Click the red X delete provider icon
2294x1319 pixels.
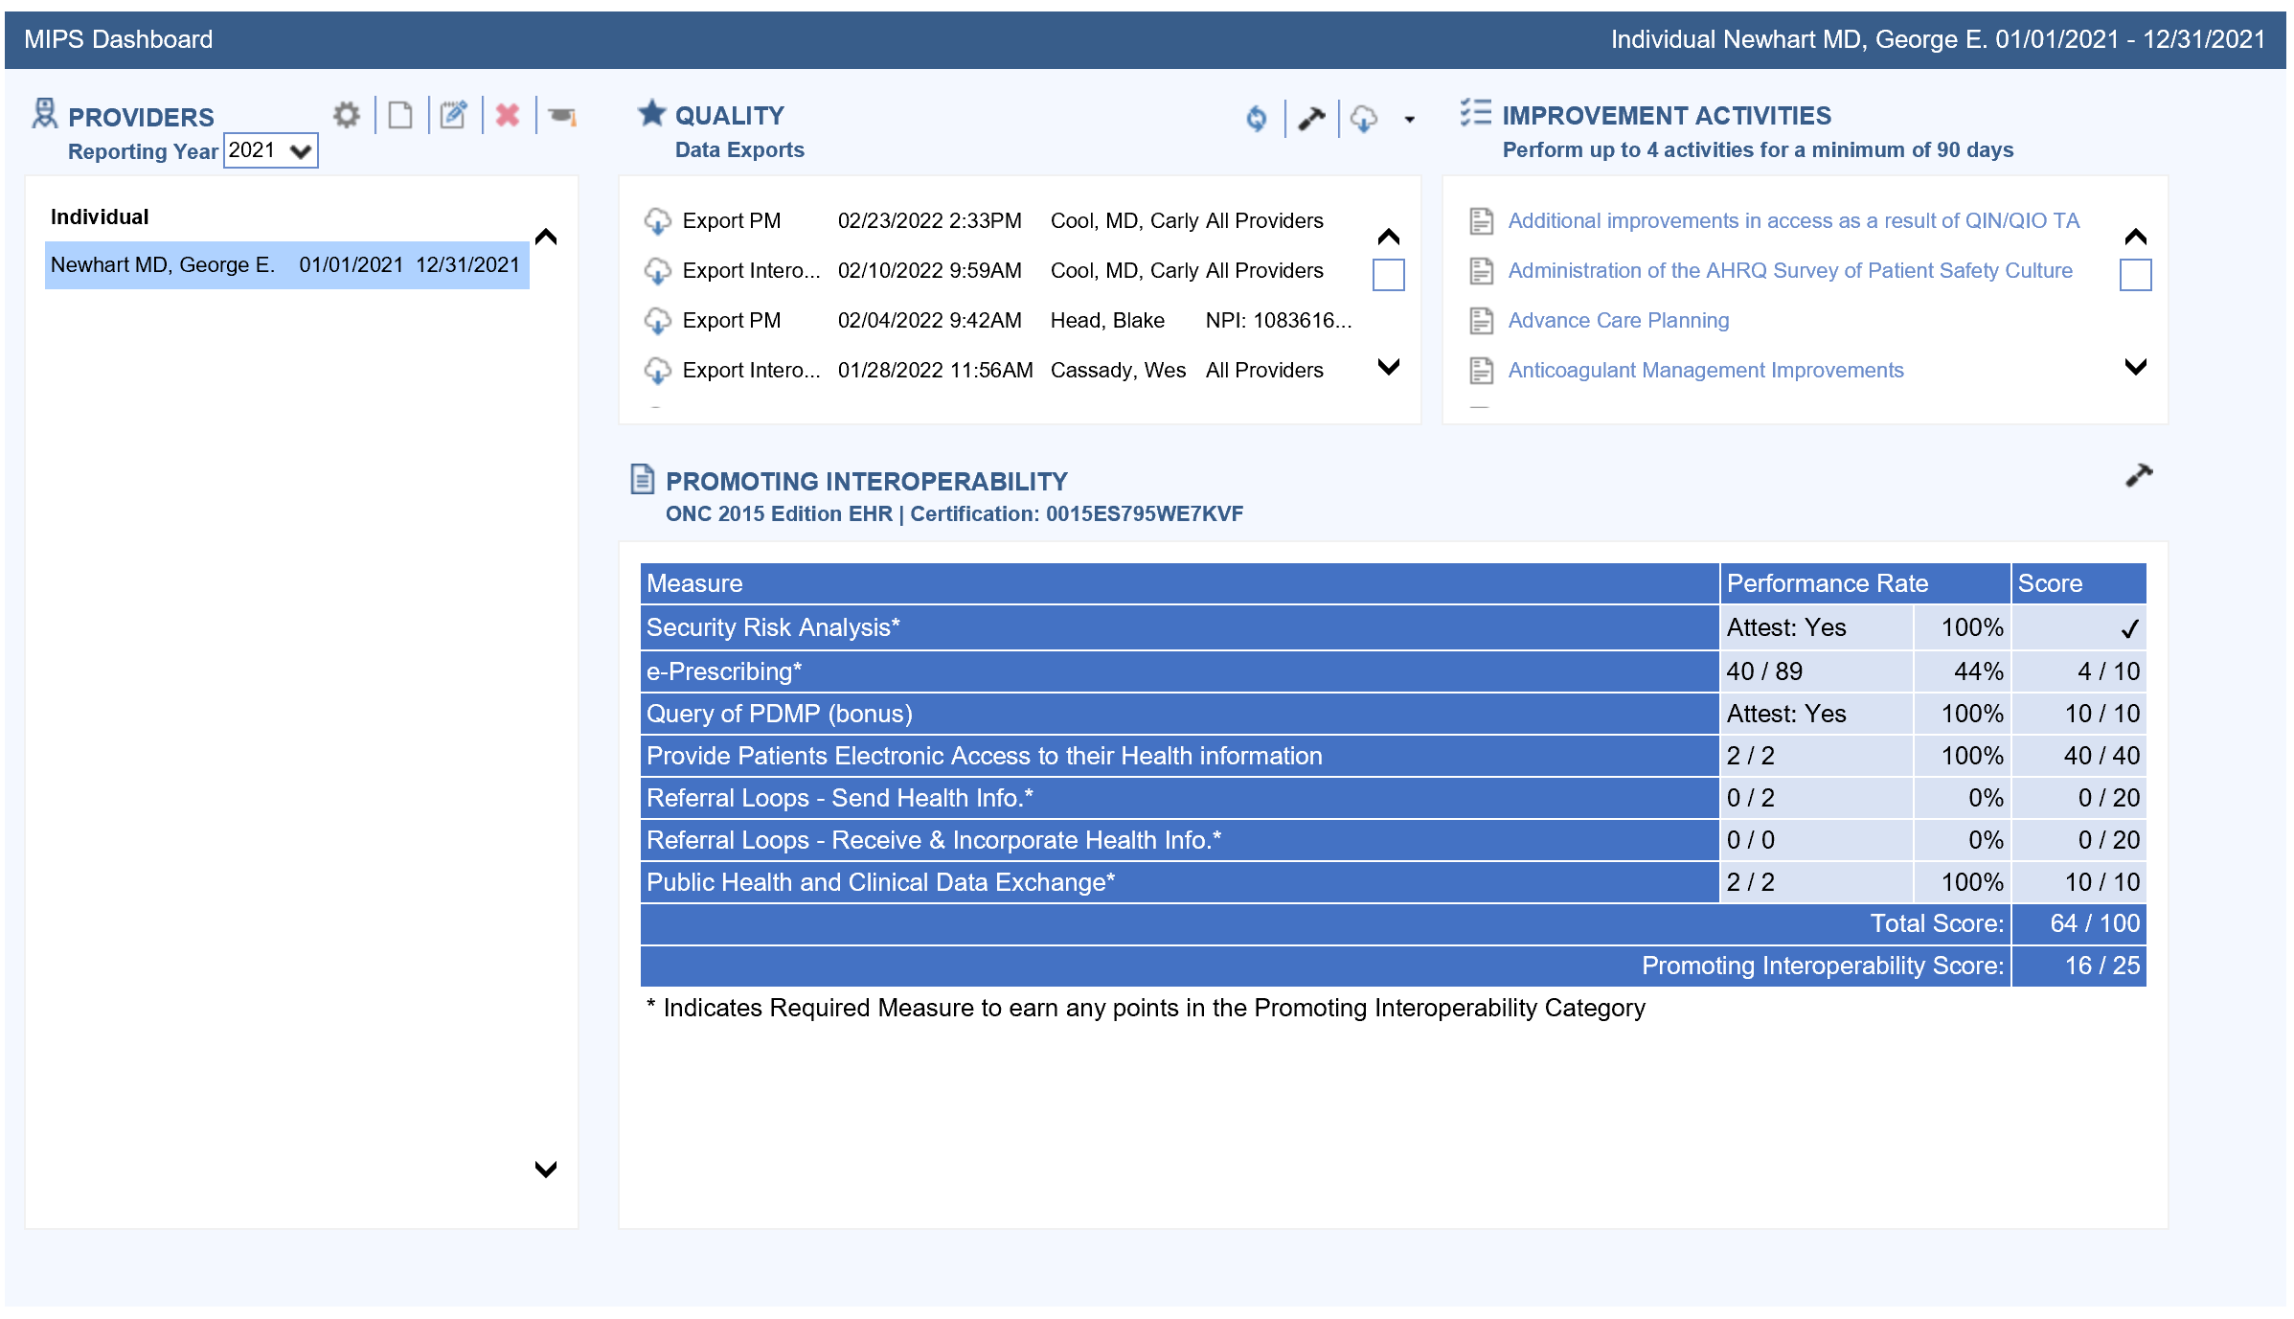point(508,116)
